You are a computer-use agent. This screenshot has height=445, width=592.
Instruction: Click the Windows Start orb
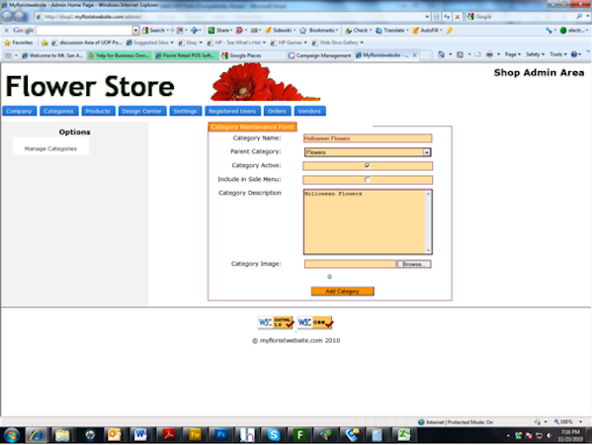point(11,435)
